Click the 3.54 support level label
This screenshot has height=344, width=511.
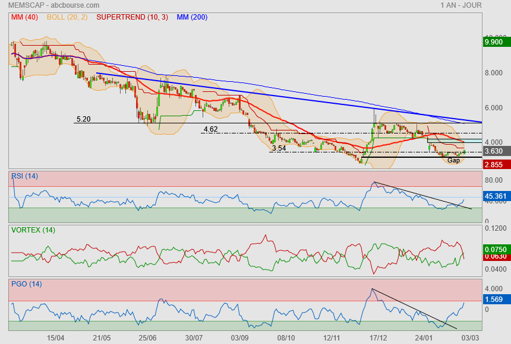[279, 148]
